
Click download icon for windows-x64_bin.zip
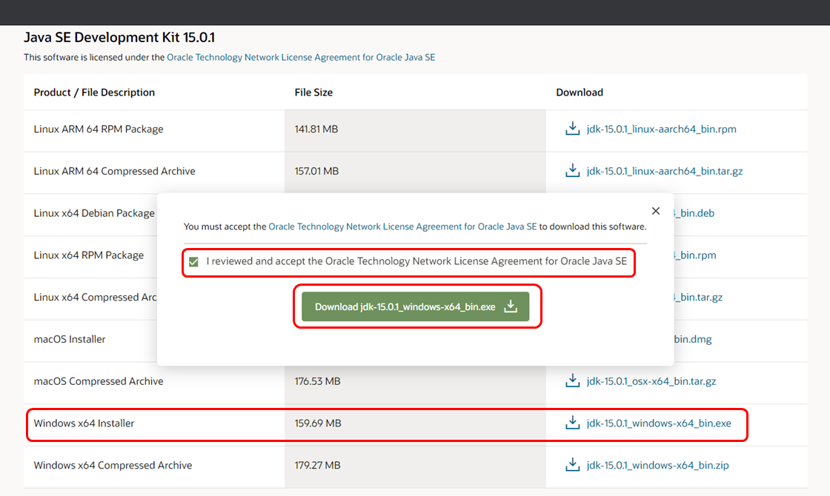pos(572,465)
